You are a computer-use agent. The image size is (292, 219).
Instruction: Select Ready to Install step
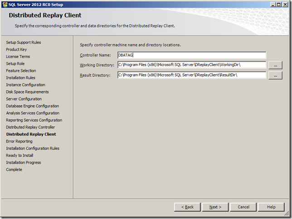(x=19, y=155)
